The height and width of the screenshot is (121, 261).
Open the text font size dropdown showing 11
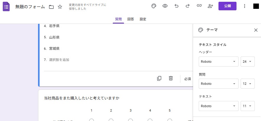[x=247, y=106]
